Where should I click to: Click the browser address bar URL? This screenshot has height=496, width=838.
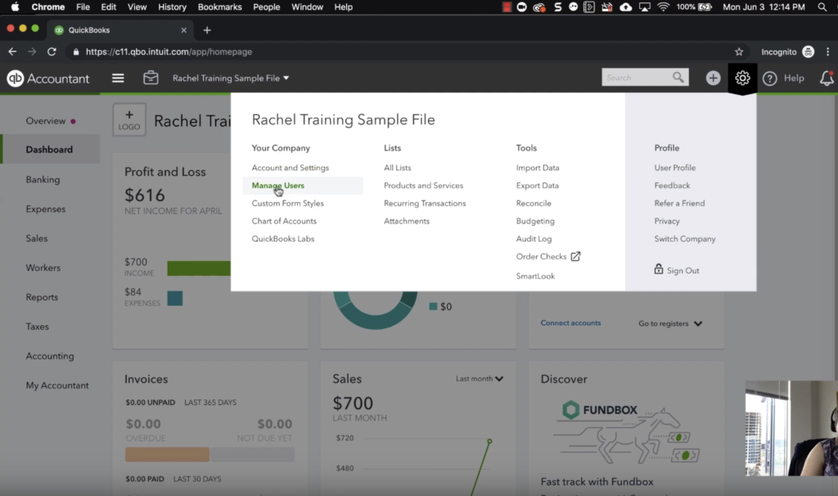coord(169,52)
